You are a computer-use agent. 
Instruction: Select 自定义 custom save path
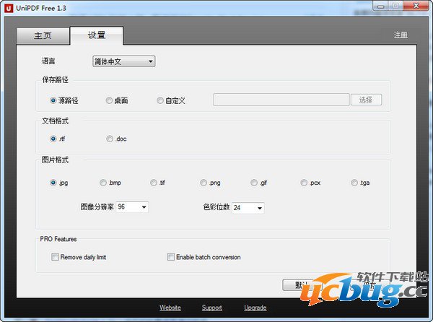(160, 100)
